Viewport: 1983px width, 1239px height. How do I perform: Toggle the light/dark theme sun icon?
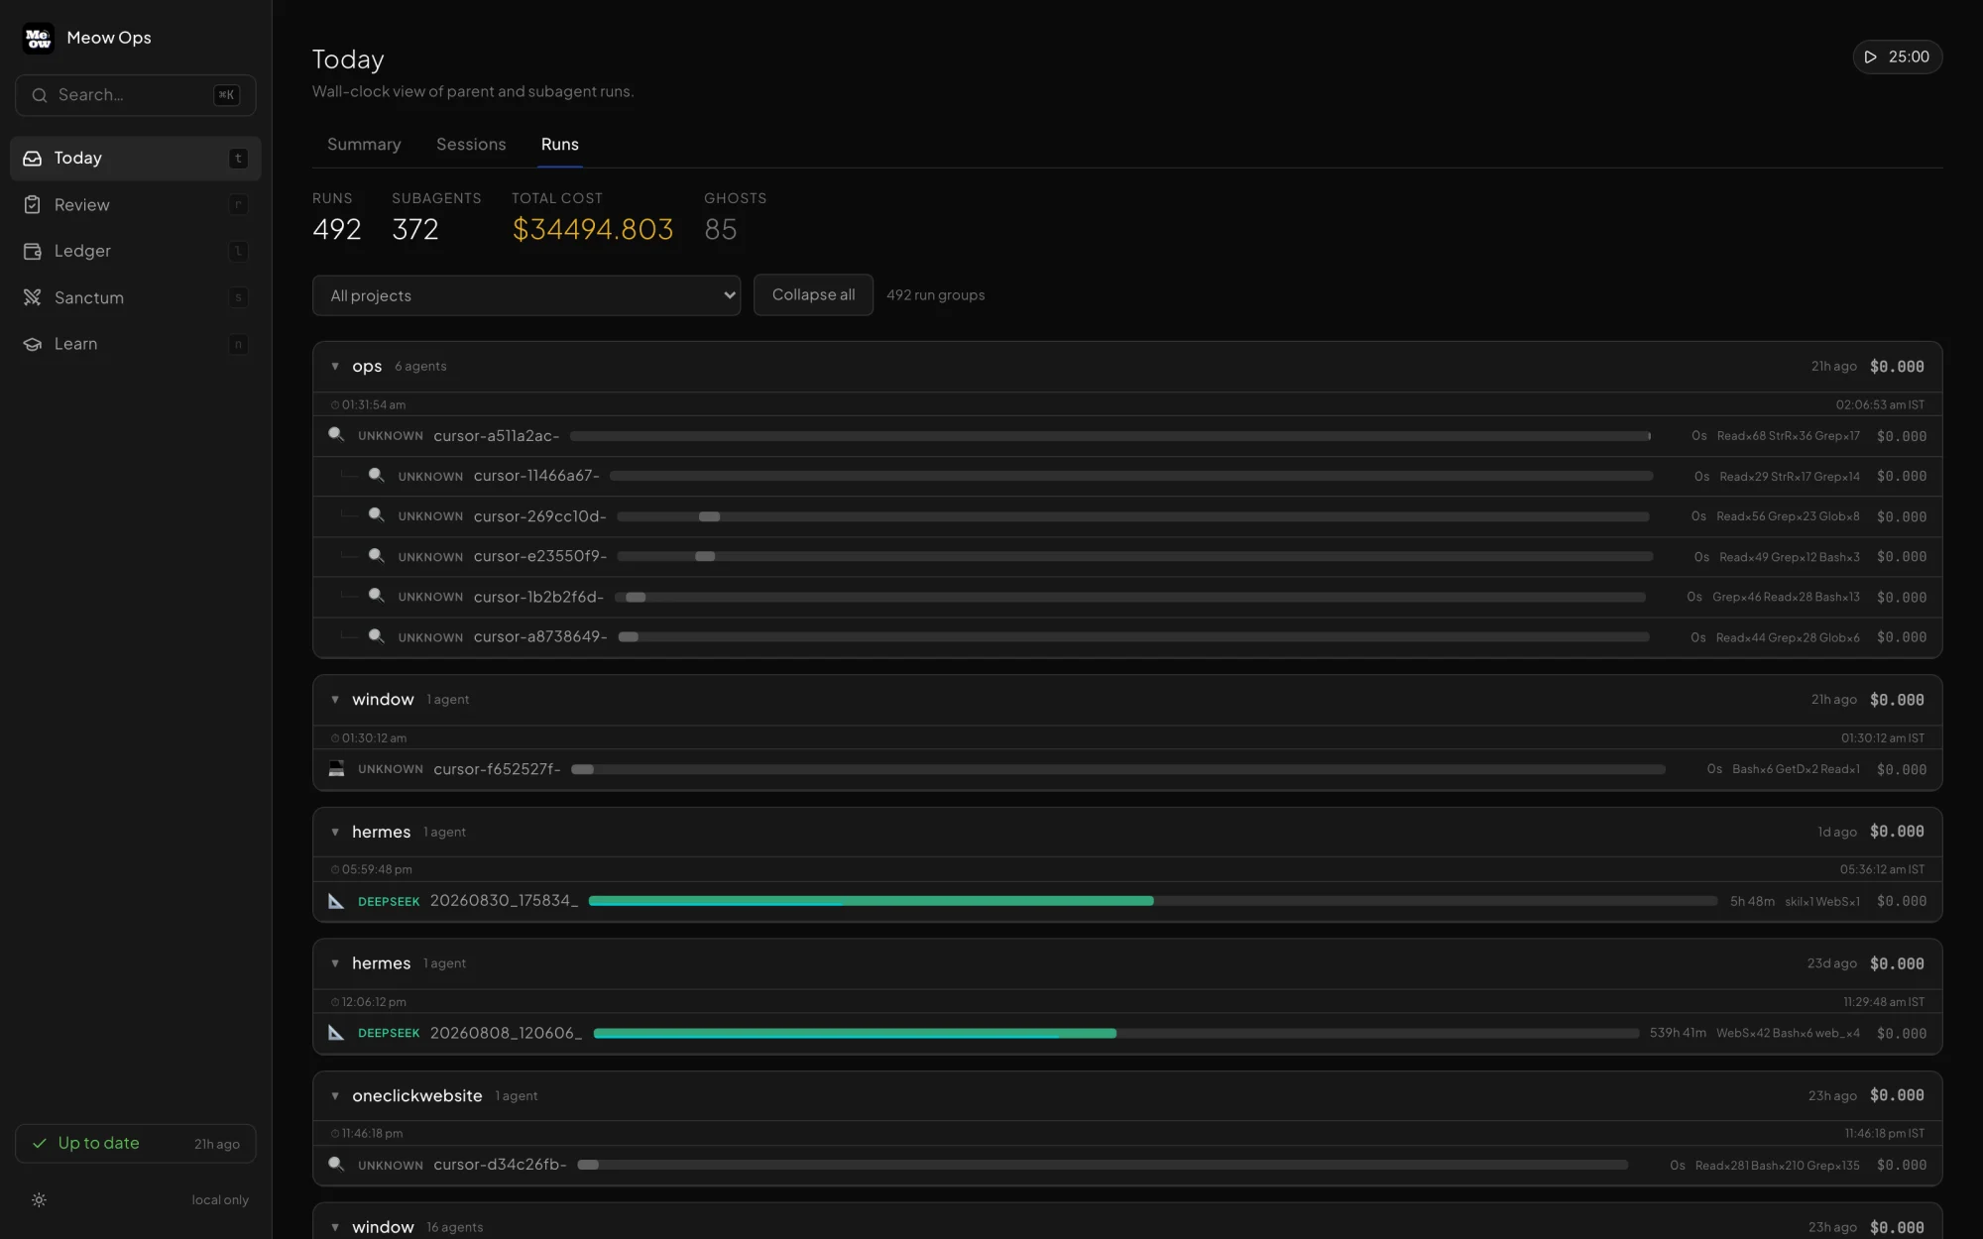[39, 1200]
